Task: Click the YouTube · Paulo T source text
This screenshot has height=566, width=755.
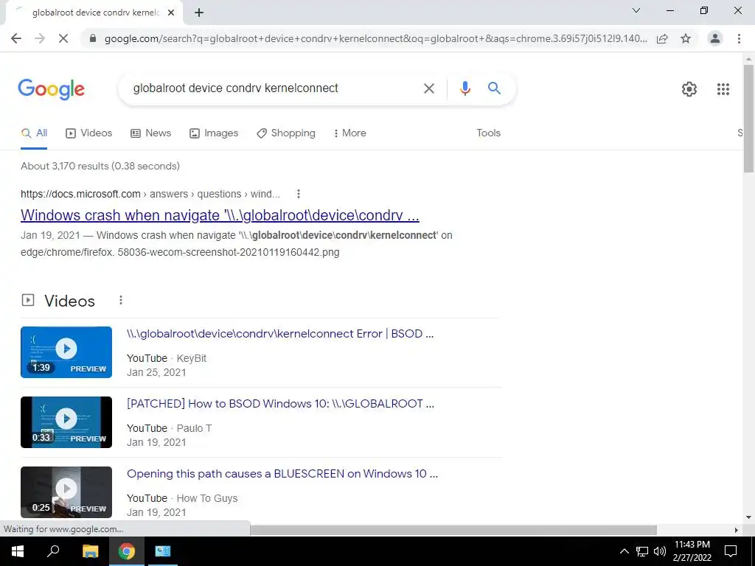Action: pyautogui.click(x=169, y=428)
